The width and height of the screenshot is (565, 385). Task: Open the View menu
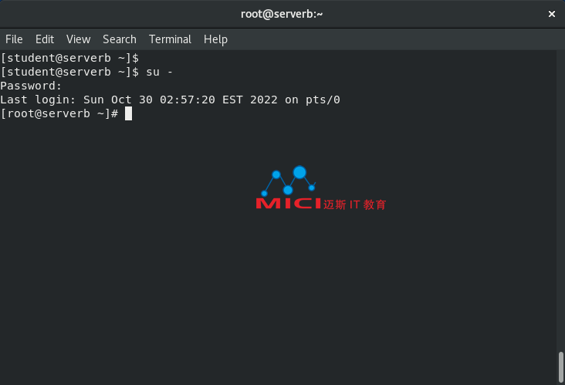point(78,39)
